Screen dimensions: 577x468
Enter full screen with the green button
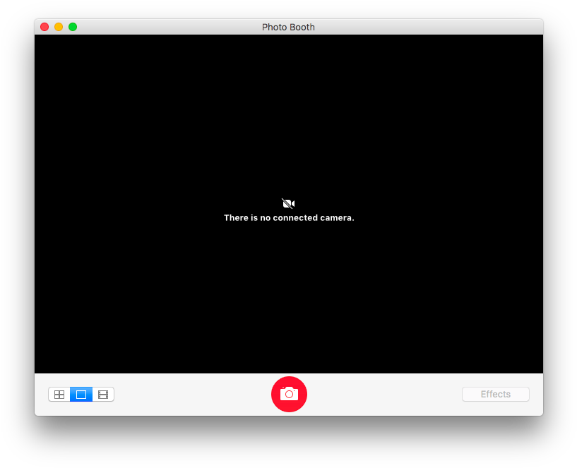pyautogui.click(x=73, y=27)
